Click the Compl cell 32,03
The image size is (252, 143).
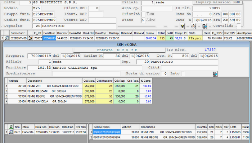179,38
